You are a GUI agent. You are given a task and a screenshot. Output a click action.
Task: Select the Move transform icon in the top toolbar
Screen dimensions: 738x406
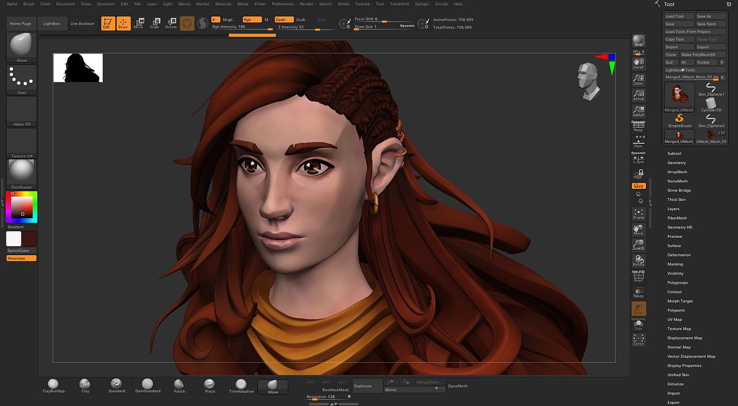[x=138, y=23]
